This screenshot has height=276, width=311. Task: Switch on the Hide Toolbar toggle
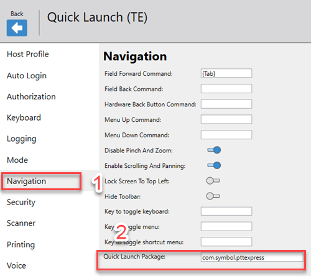coord(213,196)
